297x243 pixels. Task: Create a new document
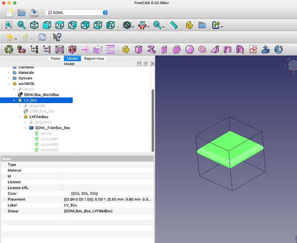[9, 13]
